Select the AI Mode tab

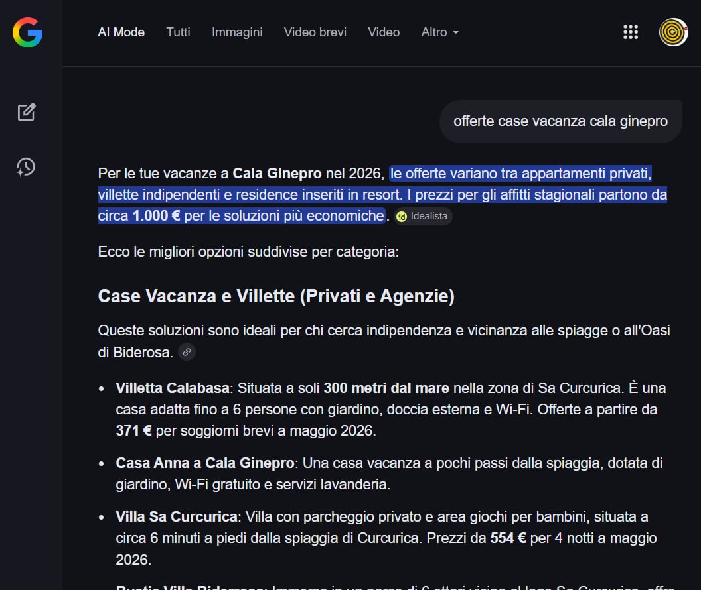click(121, 32)
